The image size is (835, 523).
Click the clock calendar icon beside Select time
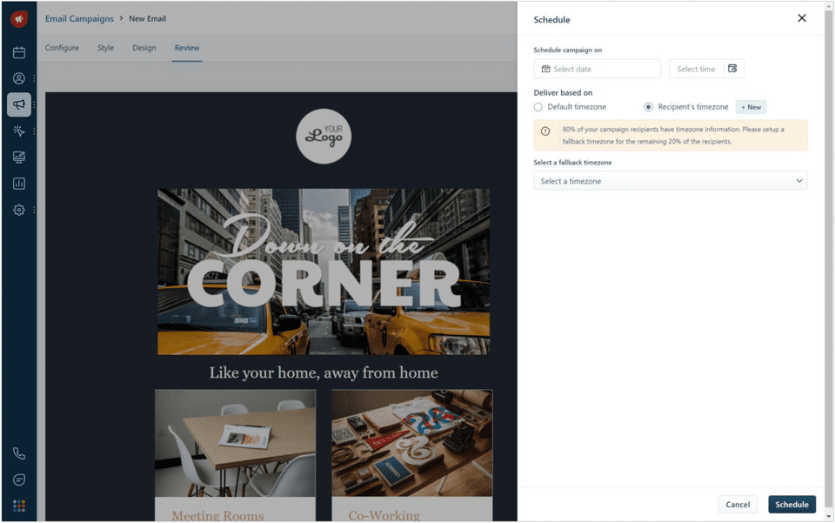coord(732,69)
